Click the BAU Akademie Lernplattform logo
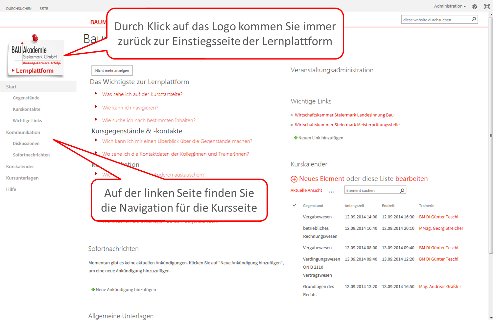 click(35, 56)
